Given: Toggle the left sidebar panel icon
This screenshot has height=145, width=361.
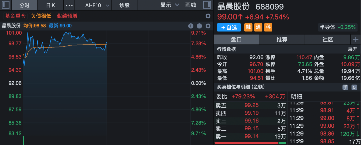Looking at the screenshot, I should tap(6, 5).
